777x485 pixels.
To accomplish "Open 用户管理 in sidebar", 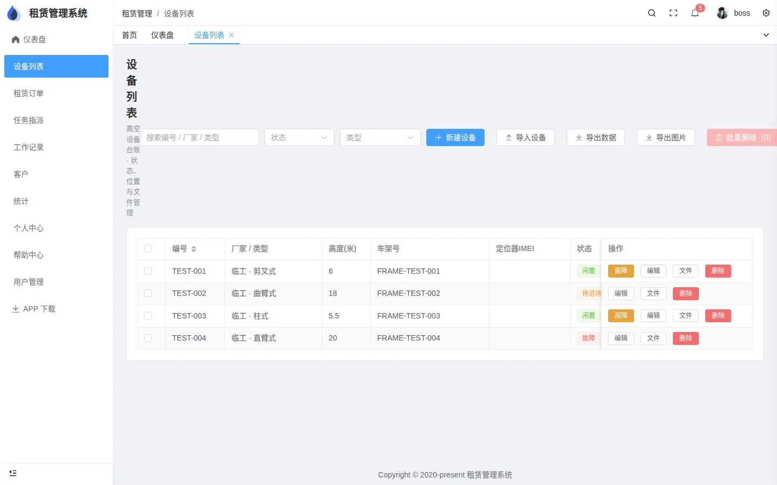I will [x=56, y=282].
